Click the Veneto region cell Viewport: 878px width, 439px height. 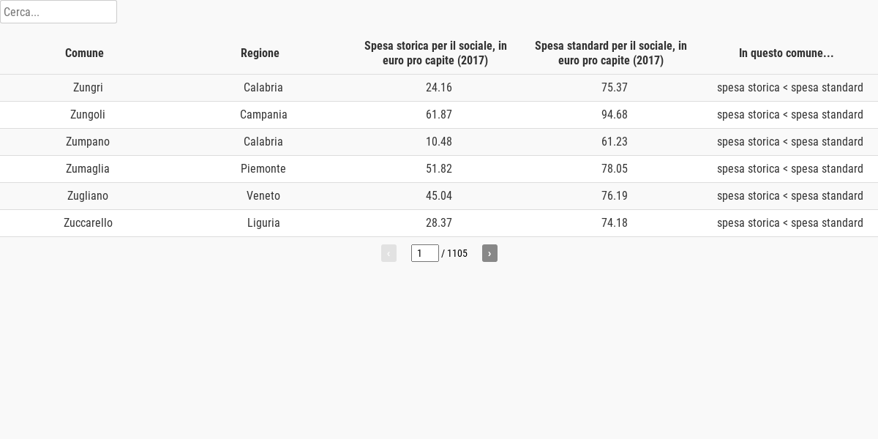263,196
